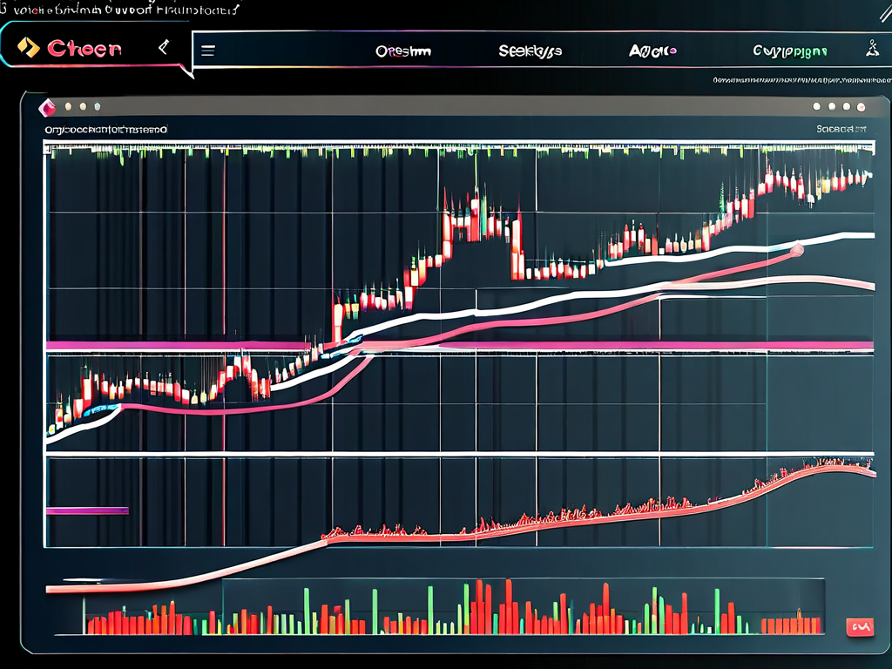Open the Seekbys tab

click(x=530, y=51)
